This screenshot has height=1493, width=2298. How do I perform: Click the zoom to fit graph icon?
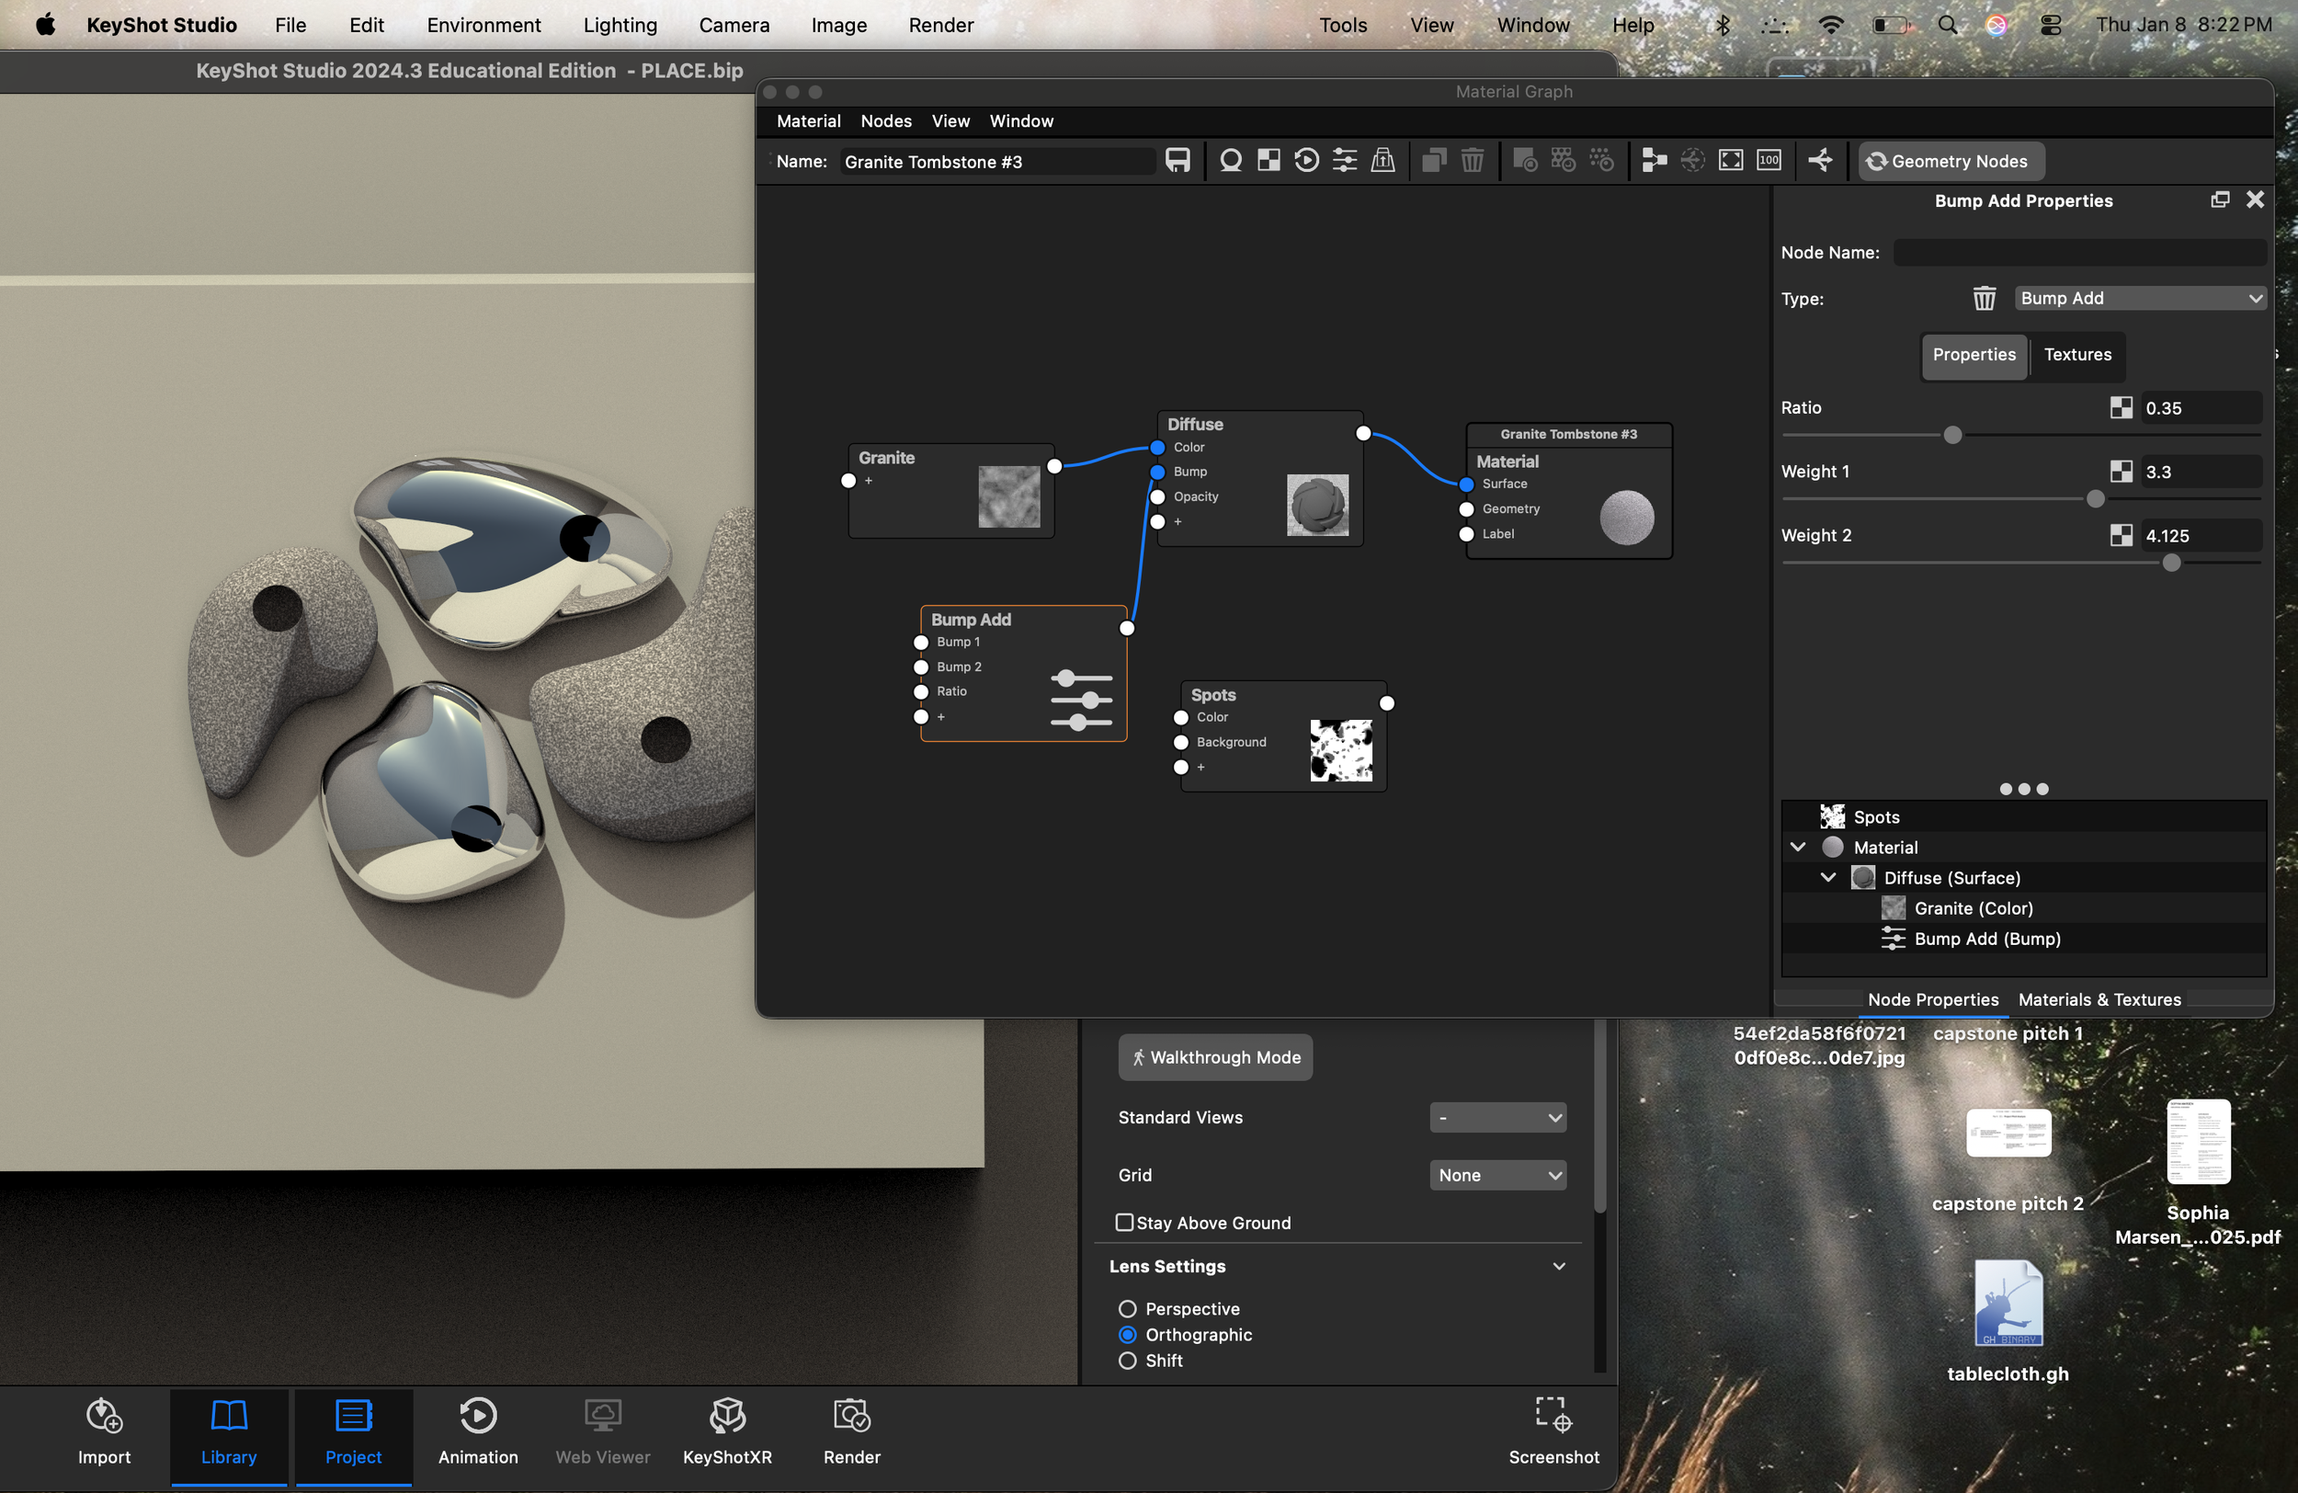coord(1730,160)
